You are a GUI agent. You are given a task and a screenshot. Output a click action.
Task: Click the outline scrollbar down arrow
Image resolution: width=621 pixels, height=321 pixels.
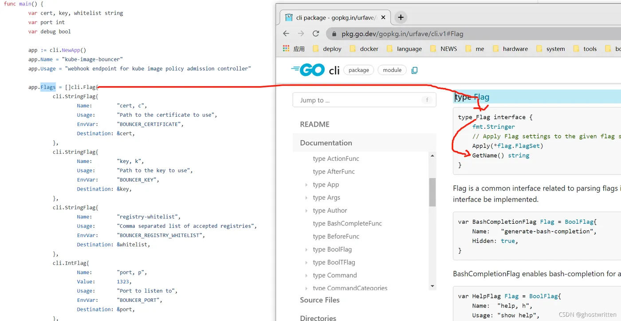point(432,286)
